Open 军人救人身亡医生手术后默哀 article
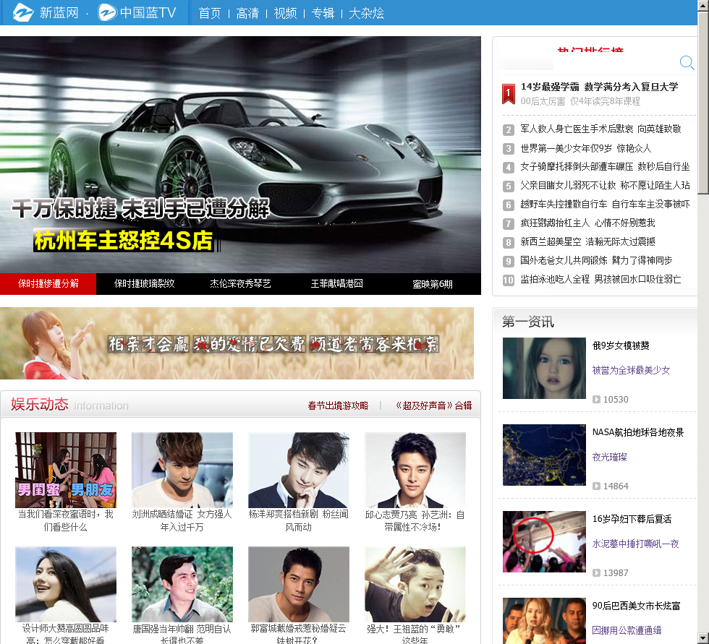709x644 pixels. click(600, 129)
